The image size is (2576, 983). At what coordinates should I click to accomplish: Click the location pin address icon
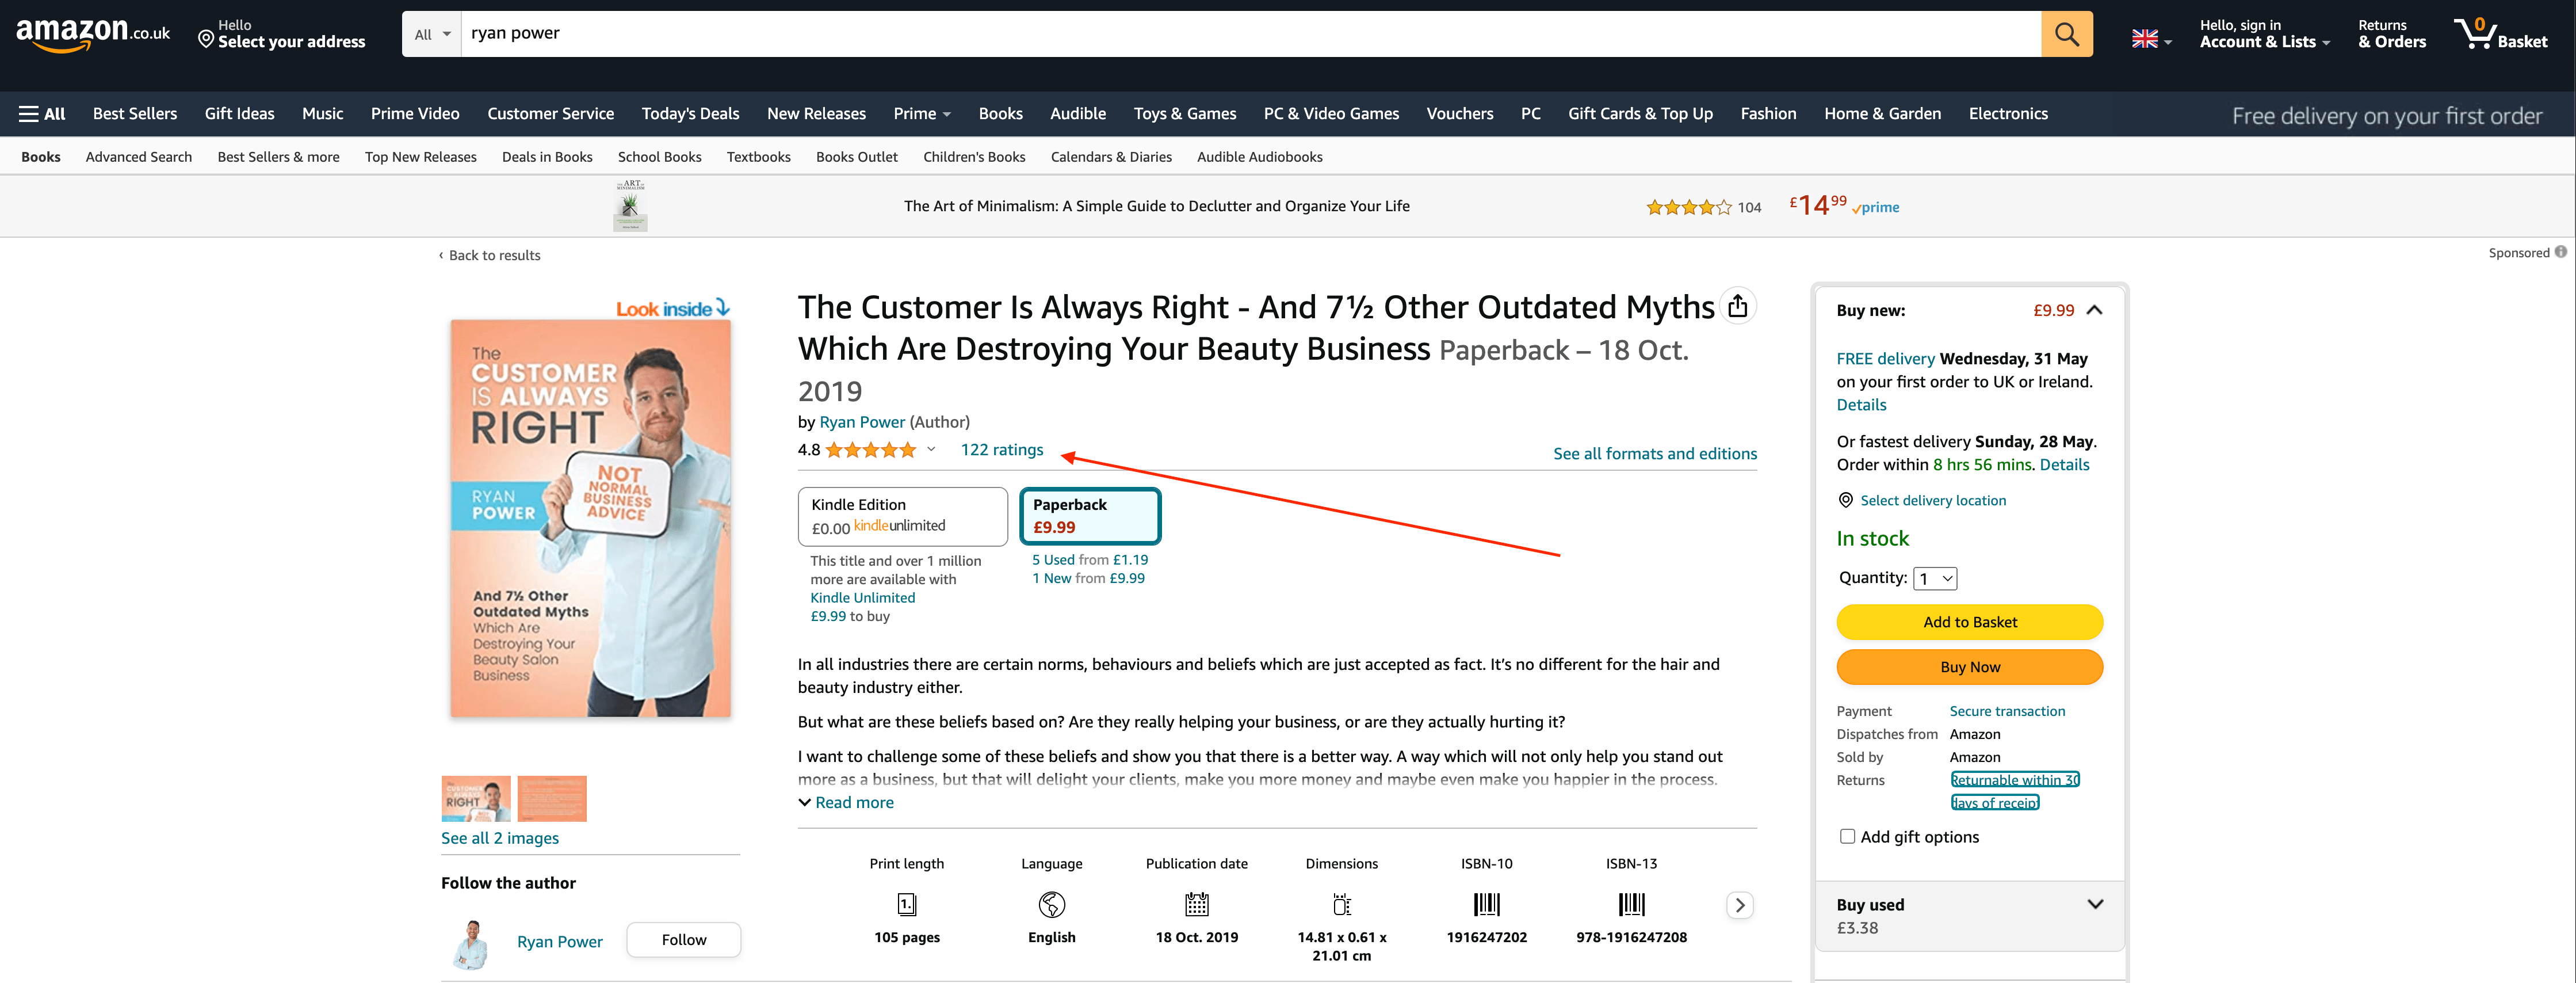206,39
